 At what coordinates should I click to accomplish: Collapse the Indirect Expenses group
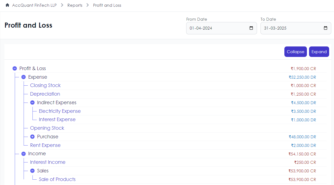coord(32,103)
